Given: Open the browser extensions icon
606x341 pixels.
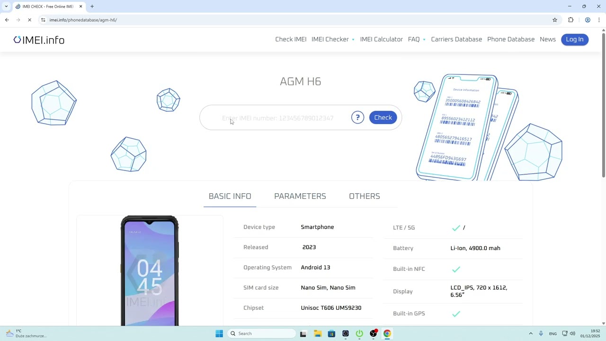Looking at the screenshot, I should 571,20.
